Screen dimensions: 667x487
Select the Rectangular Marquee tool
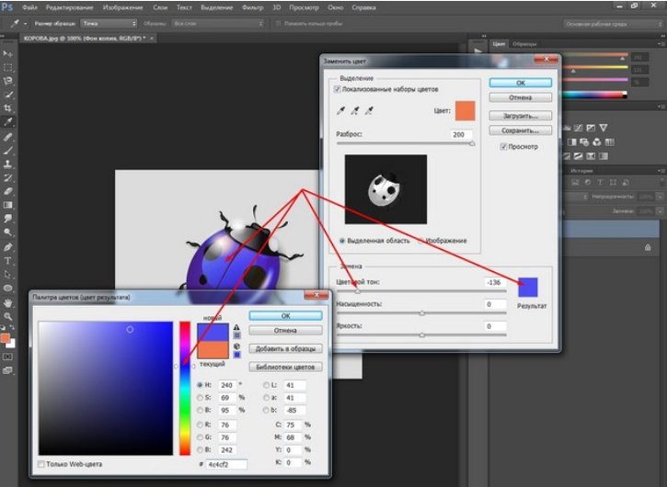7,68
